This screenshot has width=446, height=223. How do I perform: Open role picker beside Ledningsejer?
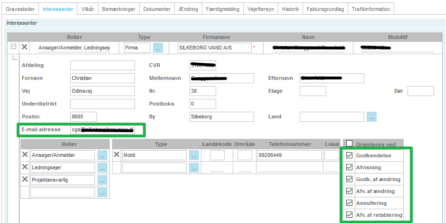coord(102,167)
